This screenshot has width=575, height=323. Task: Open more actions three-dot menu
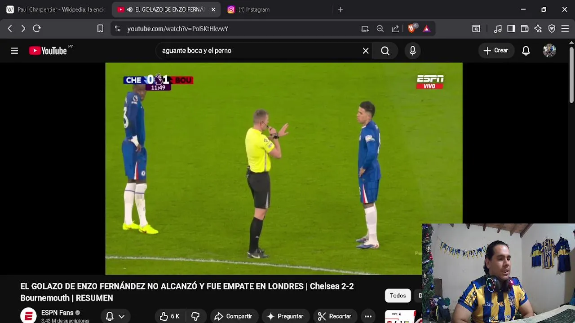[x=368, y=316]
